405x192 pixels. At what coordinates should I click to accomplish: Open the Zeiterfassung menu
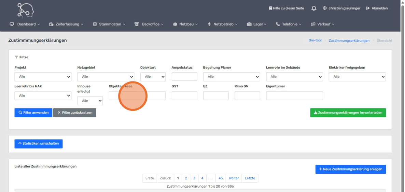click(66, 24)
